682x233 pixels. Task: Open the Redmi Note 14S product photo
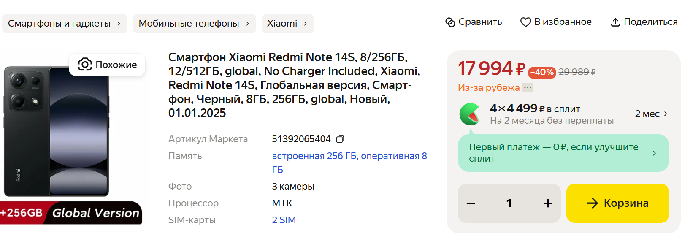pos(57,131)
